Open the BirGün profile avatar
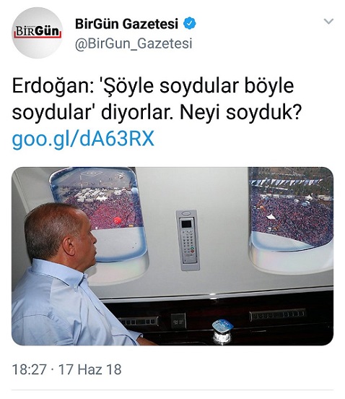Image resolution: width=345 pixels, height=399 pixels. [38, 33]
